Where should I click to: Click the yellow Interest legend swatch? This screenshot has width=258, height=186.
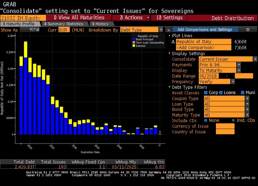[134, 46]
